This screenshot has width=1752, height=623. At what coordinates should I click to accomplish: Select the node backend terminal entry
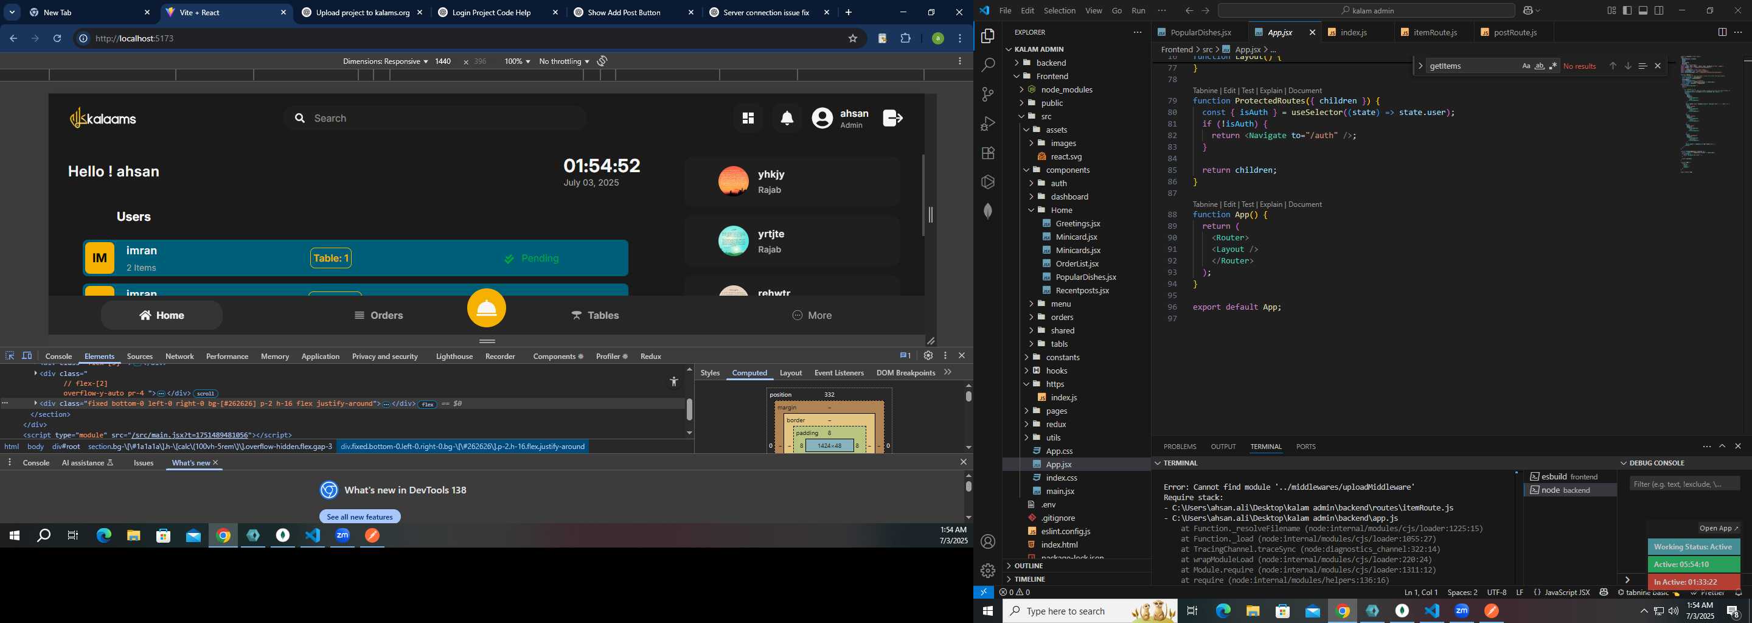pos(1569,490)
